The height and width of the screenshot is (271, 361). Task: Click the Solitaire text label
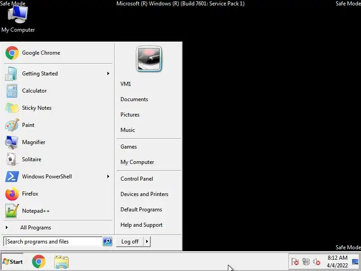(32, 159)
